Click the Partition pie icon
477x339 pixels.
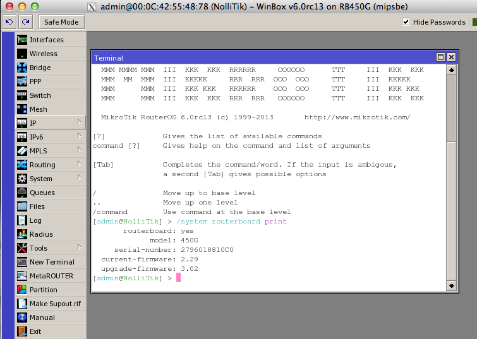tap(22, 290)
